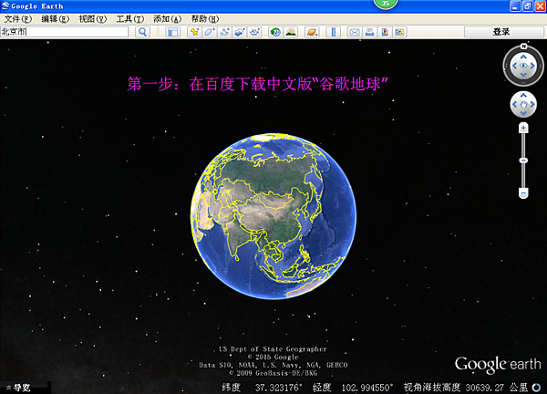Add a path from the toolbar
The width and height of the screenshot is (547, 394).
tap(224, 32)
